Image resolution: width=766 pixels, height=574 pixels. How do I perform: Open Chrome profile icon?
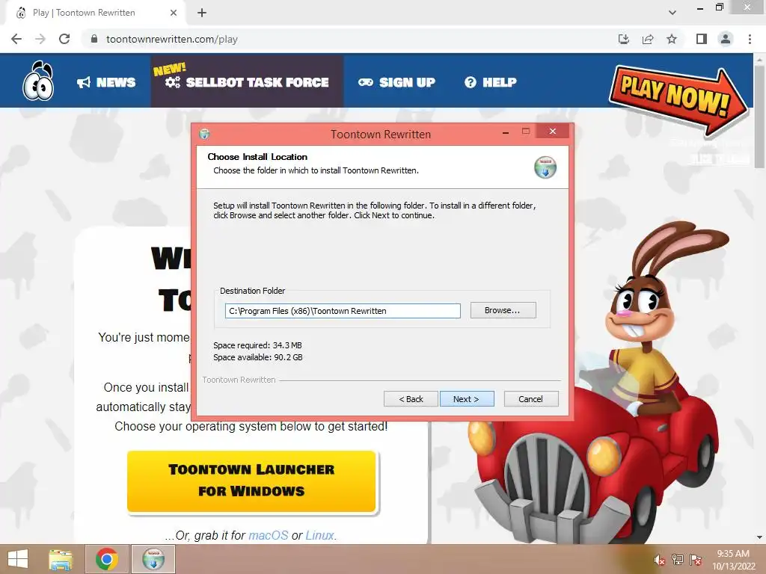pyautogui.click(x=726, y=39)
